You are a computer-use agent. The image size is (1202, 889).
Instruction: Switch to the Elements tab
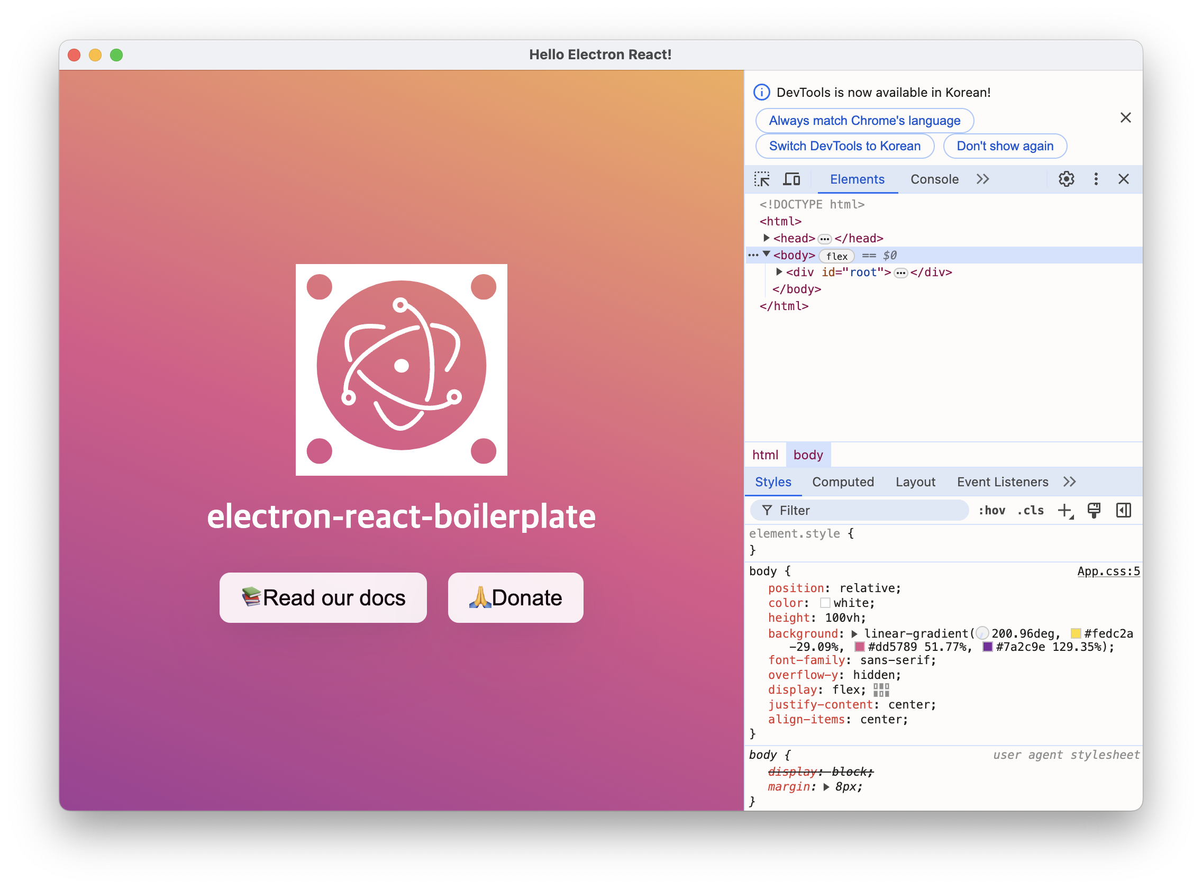click(x=857, y=179)
